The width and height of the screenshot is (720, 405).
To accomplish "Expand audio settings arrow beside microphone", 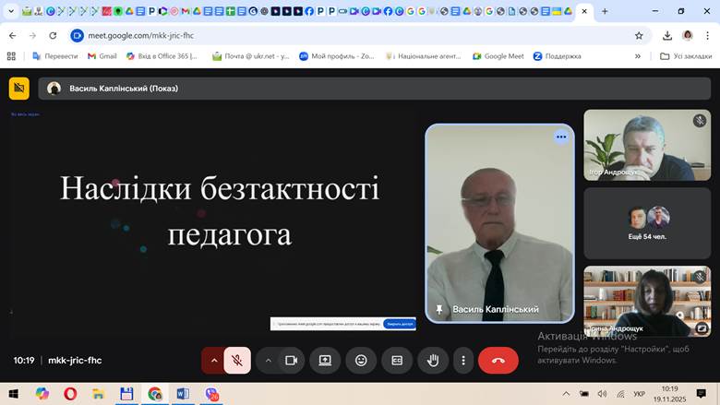I will [x=214, y=361].
